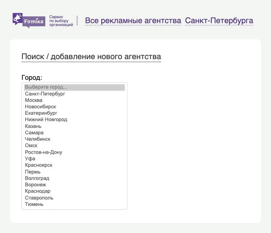Image resolution: width=271 pixels, height=233 pixels.
Task: Choose the Волгоград option
Action: click(75, 178)
